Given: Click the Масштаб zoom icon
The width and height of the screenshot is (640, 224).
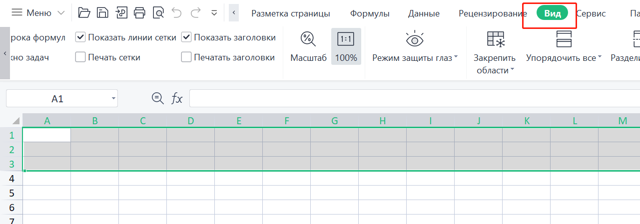Looking at the screenshot, I should coord(308,39).
